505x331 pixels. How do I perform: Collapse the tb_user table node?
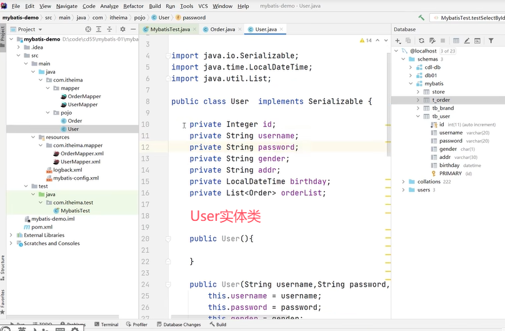click(x=418, y=116)
